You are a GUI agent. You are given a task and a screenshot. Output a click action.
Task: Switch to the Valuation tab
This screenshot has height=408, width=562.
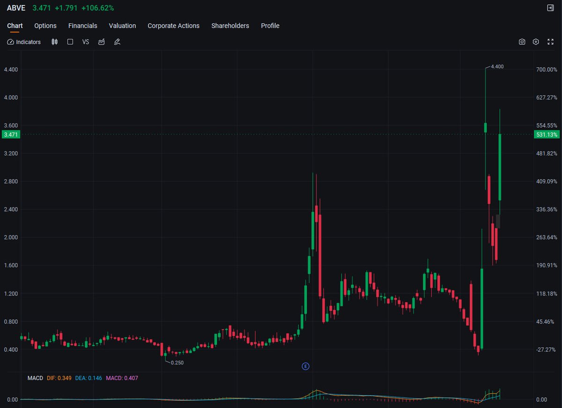pyautogui.click(x=123, y=26)
